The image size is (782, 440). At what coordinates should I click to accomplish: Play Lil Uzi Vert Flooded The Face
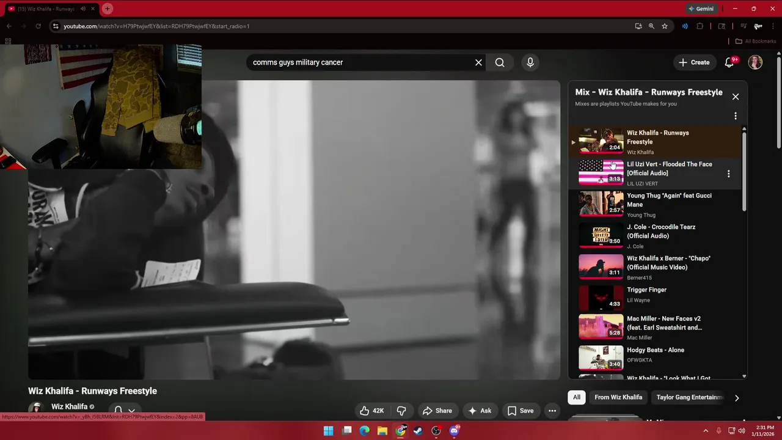[x=601, y=172]
